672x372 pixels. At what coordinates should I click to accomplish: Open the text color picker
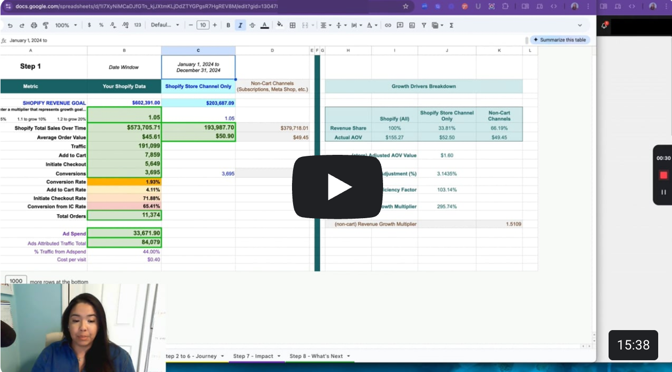[264, 25]
